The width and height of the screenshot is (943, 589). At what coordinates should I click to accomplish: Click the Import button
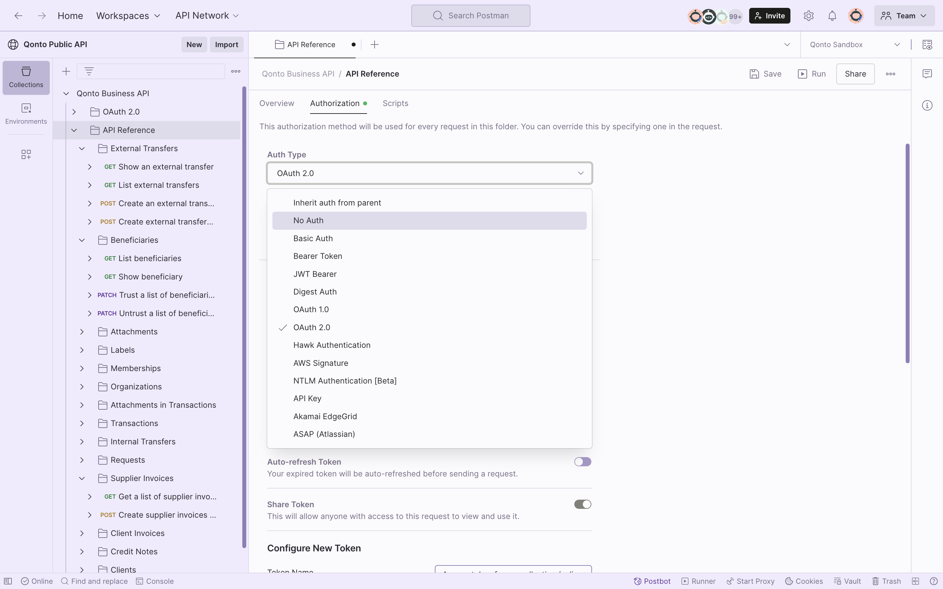[x=226, y=45]
